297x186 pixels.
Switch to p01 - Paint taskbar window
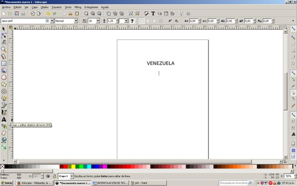tap(148, 183)
